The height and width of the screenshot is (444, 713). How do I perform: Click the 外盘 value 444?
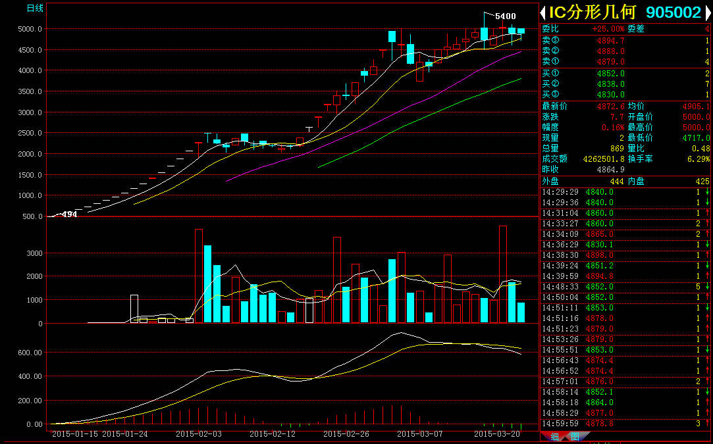tap(617, 182)
